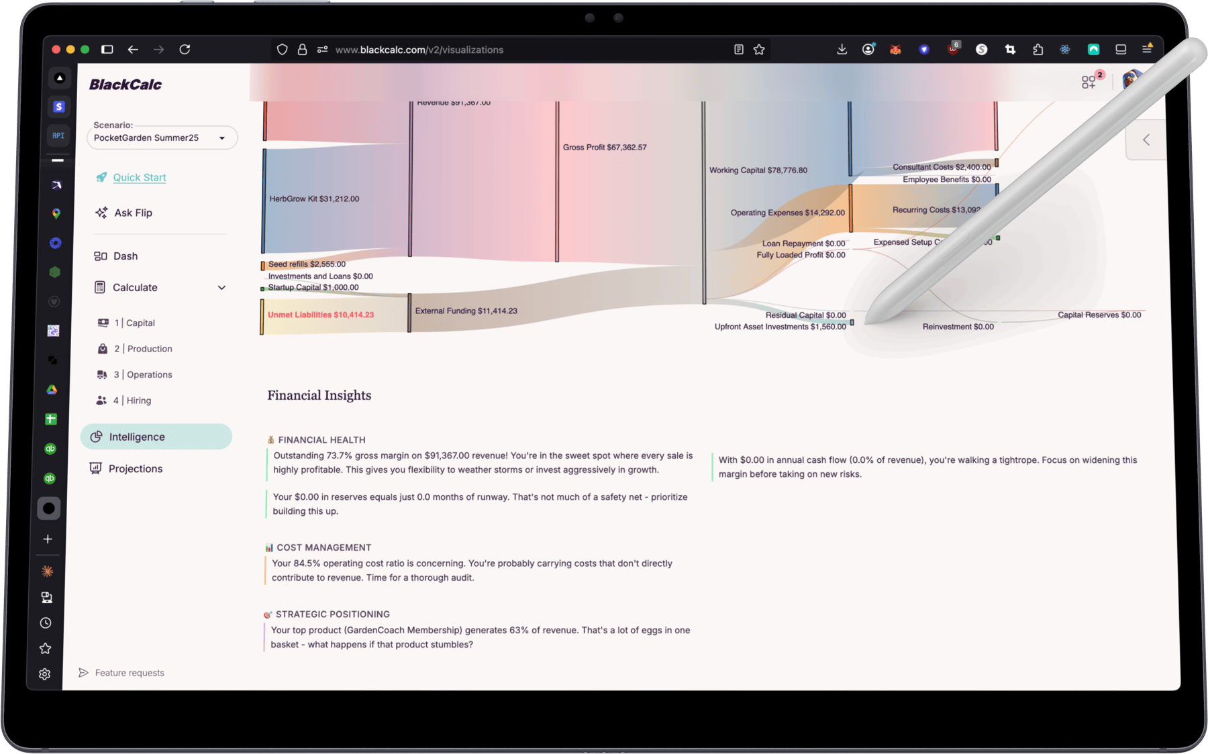Open the Dash menu item
1208x754 pixels.
[x=125, y=256]
